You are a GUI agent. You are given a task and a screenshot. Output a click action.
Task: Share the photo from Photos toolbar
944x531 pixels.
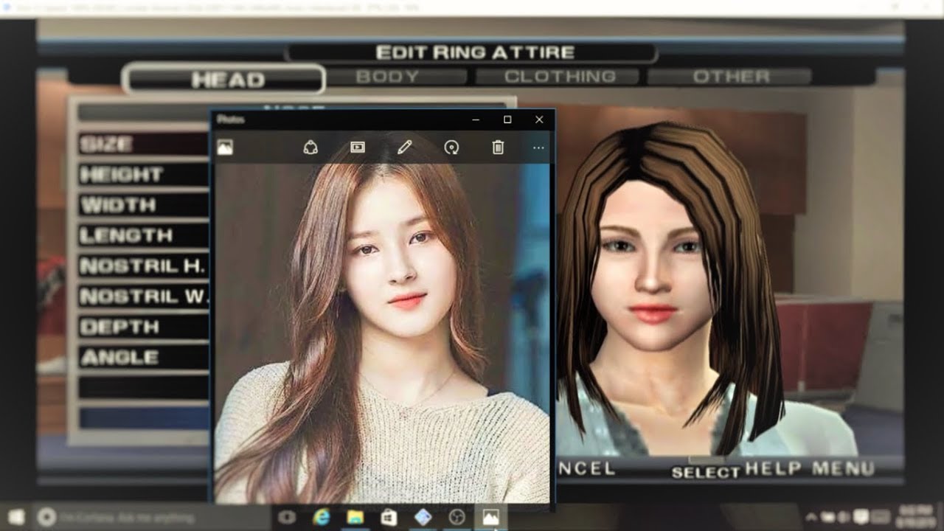310,147
